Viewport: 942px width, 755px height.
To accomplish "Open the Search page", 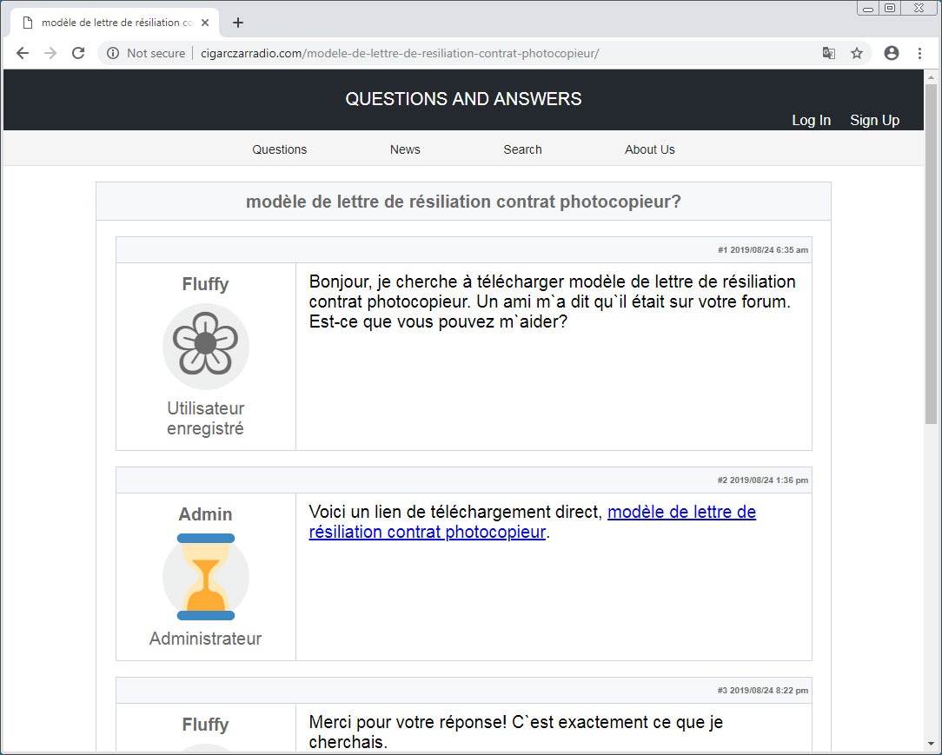I will 522,149.
